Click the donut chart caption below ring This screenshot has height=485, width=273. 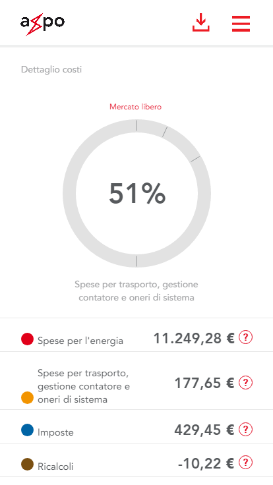click(x=136, y=291)
